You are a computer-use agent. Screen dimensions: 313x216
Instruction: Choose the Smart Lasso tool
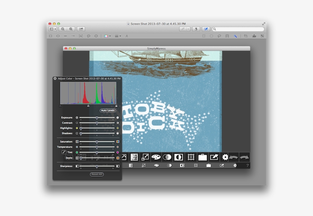[x=227, y=36]
